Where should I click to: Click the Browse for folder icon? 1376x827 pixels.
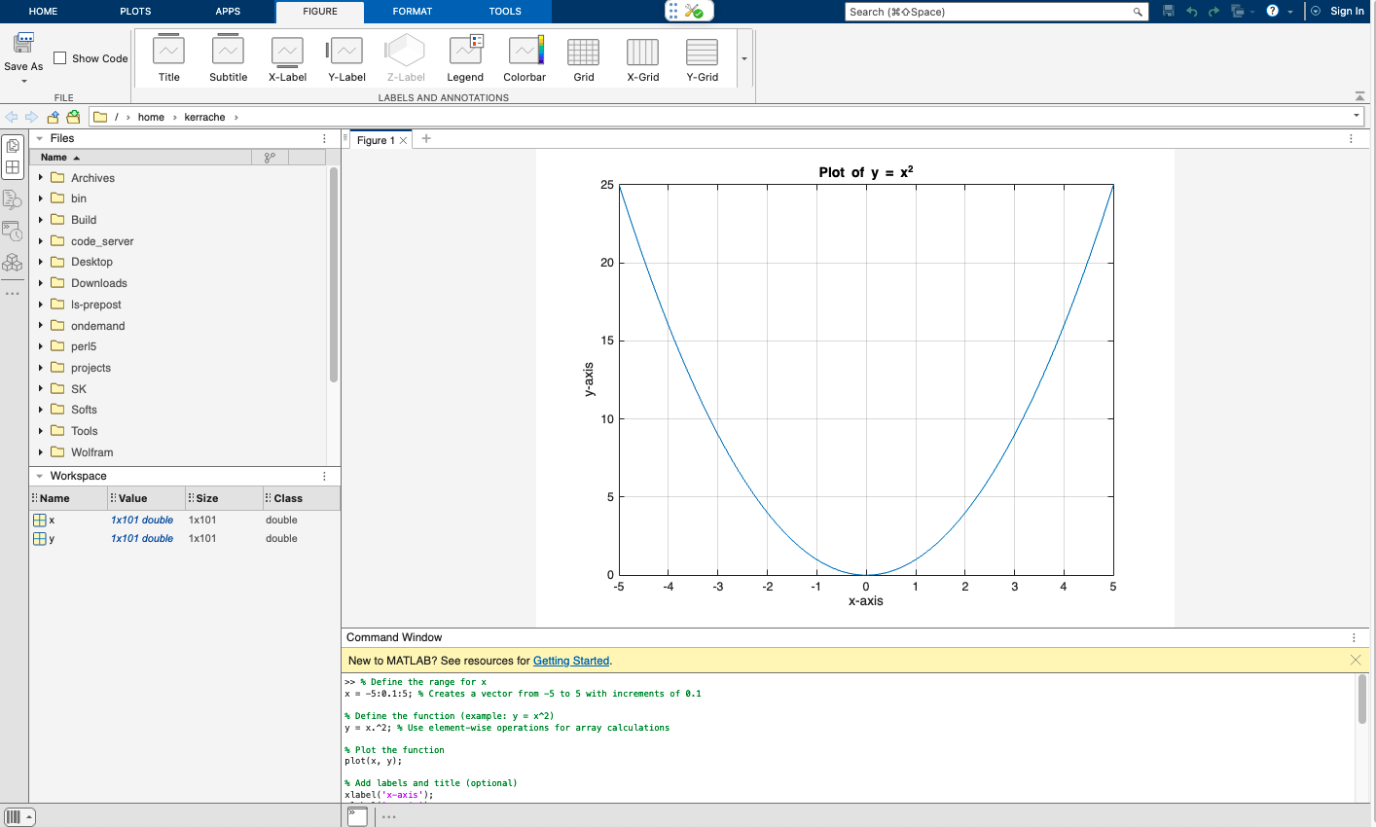[73, 117]
